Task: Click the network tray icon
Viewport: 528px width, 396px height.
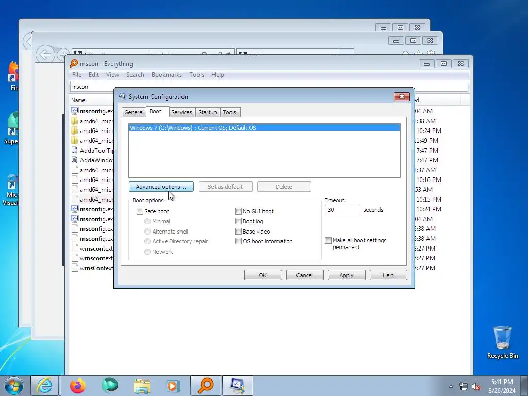Action: click(x=464, y=387)
